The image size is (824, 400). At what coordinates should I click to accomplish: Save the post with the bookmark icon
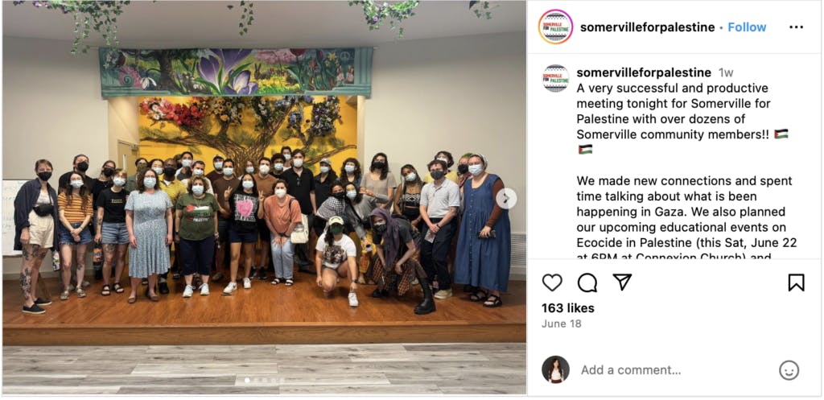click(x=796, y=282)
